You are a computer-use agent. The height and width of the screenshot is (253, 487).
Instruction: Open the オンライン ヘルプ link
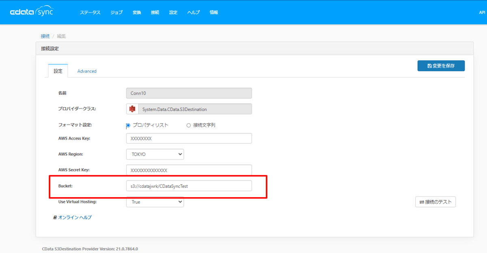point(75,217)
